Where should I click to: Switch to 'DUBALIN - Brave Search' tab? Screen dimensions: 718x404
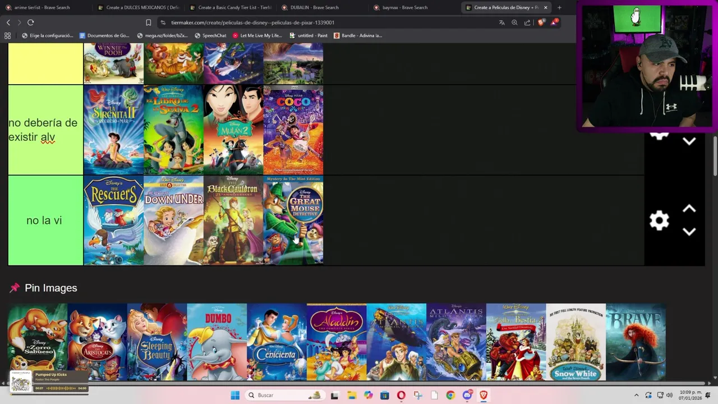tap(322, 7)
